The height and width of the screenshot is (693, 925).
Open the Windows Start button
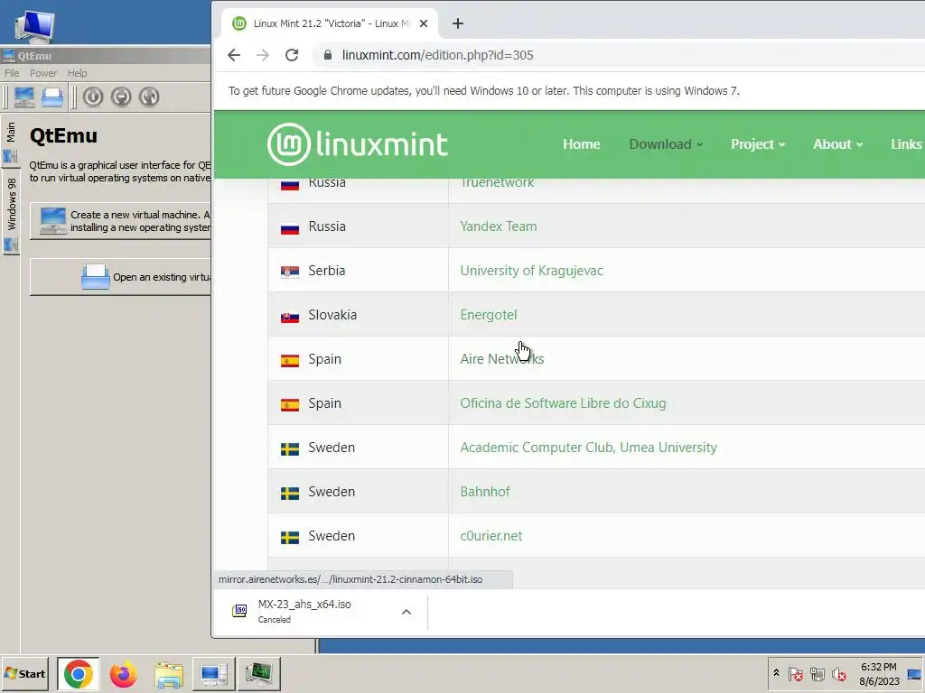pyautogui.click(x=24, y=673)
